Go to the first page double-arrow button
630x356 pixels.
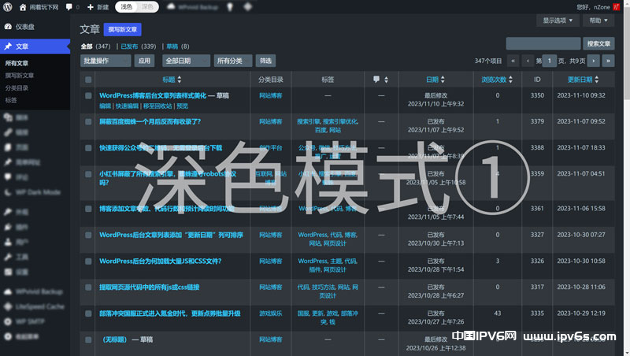(513, 61)
